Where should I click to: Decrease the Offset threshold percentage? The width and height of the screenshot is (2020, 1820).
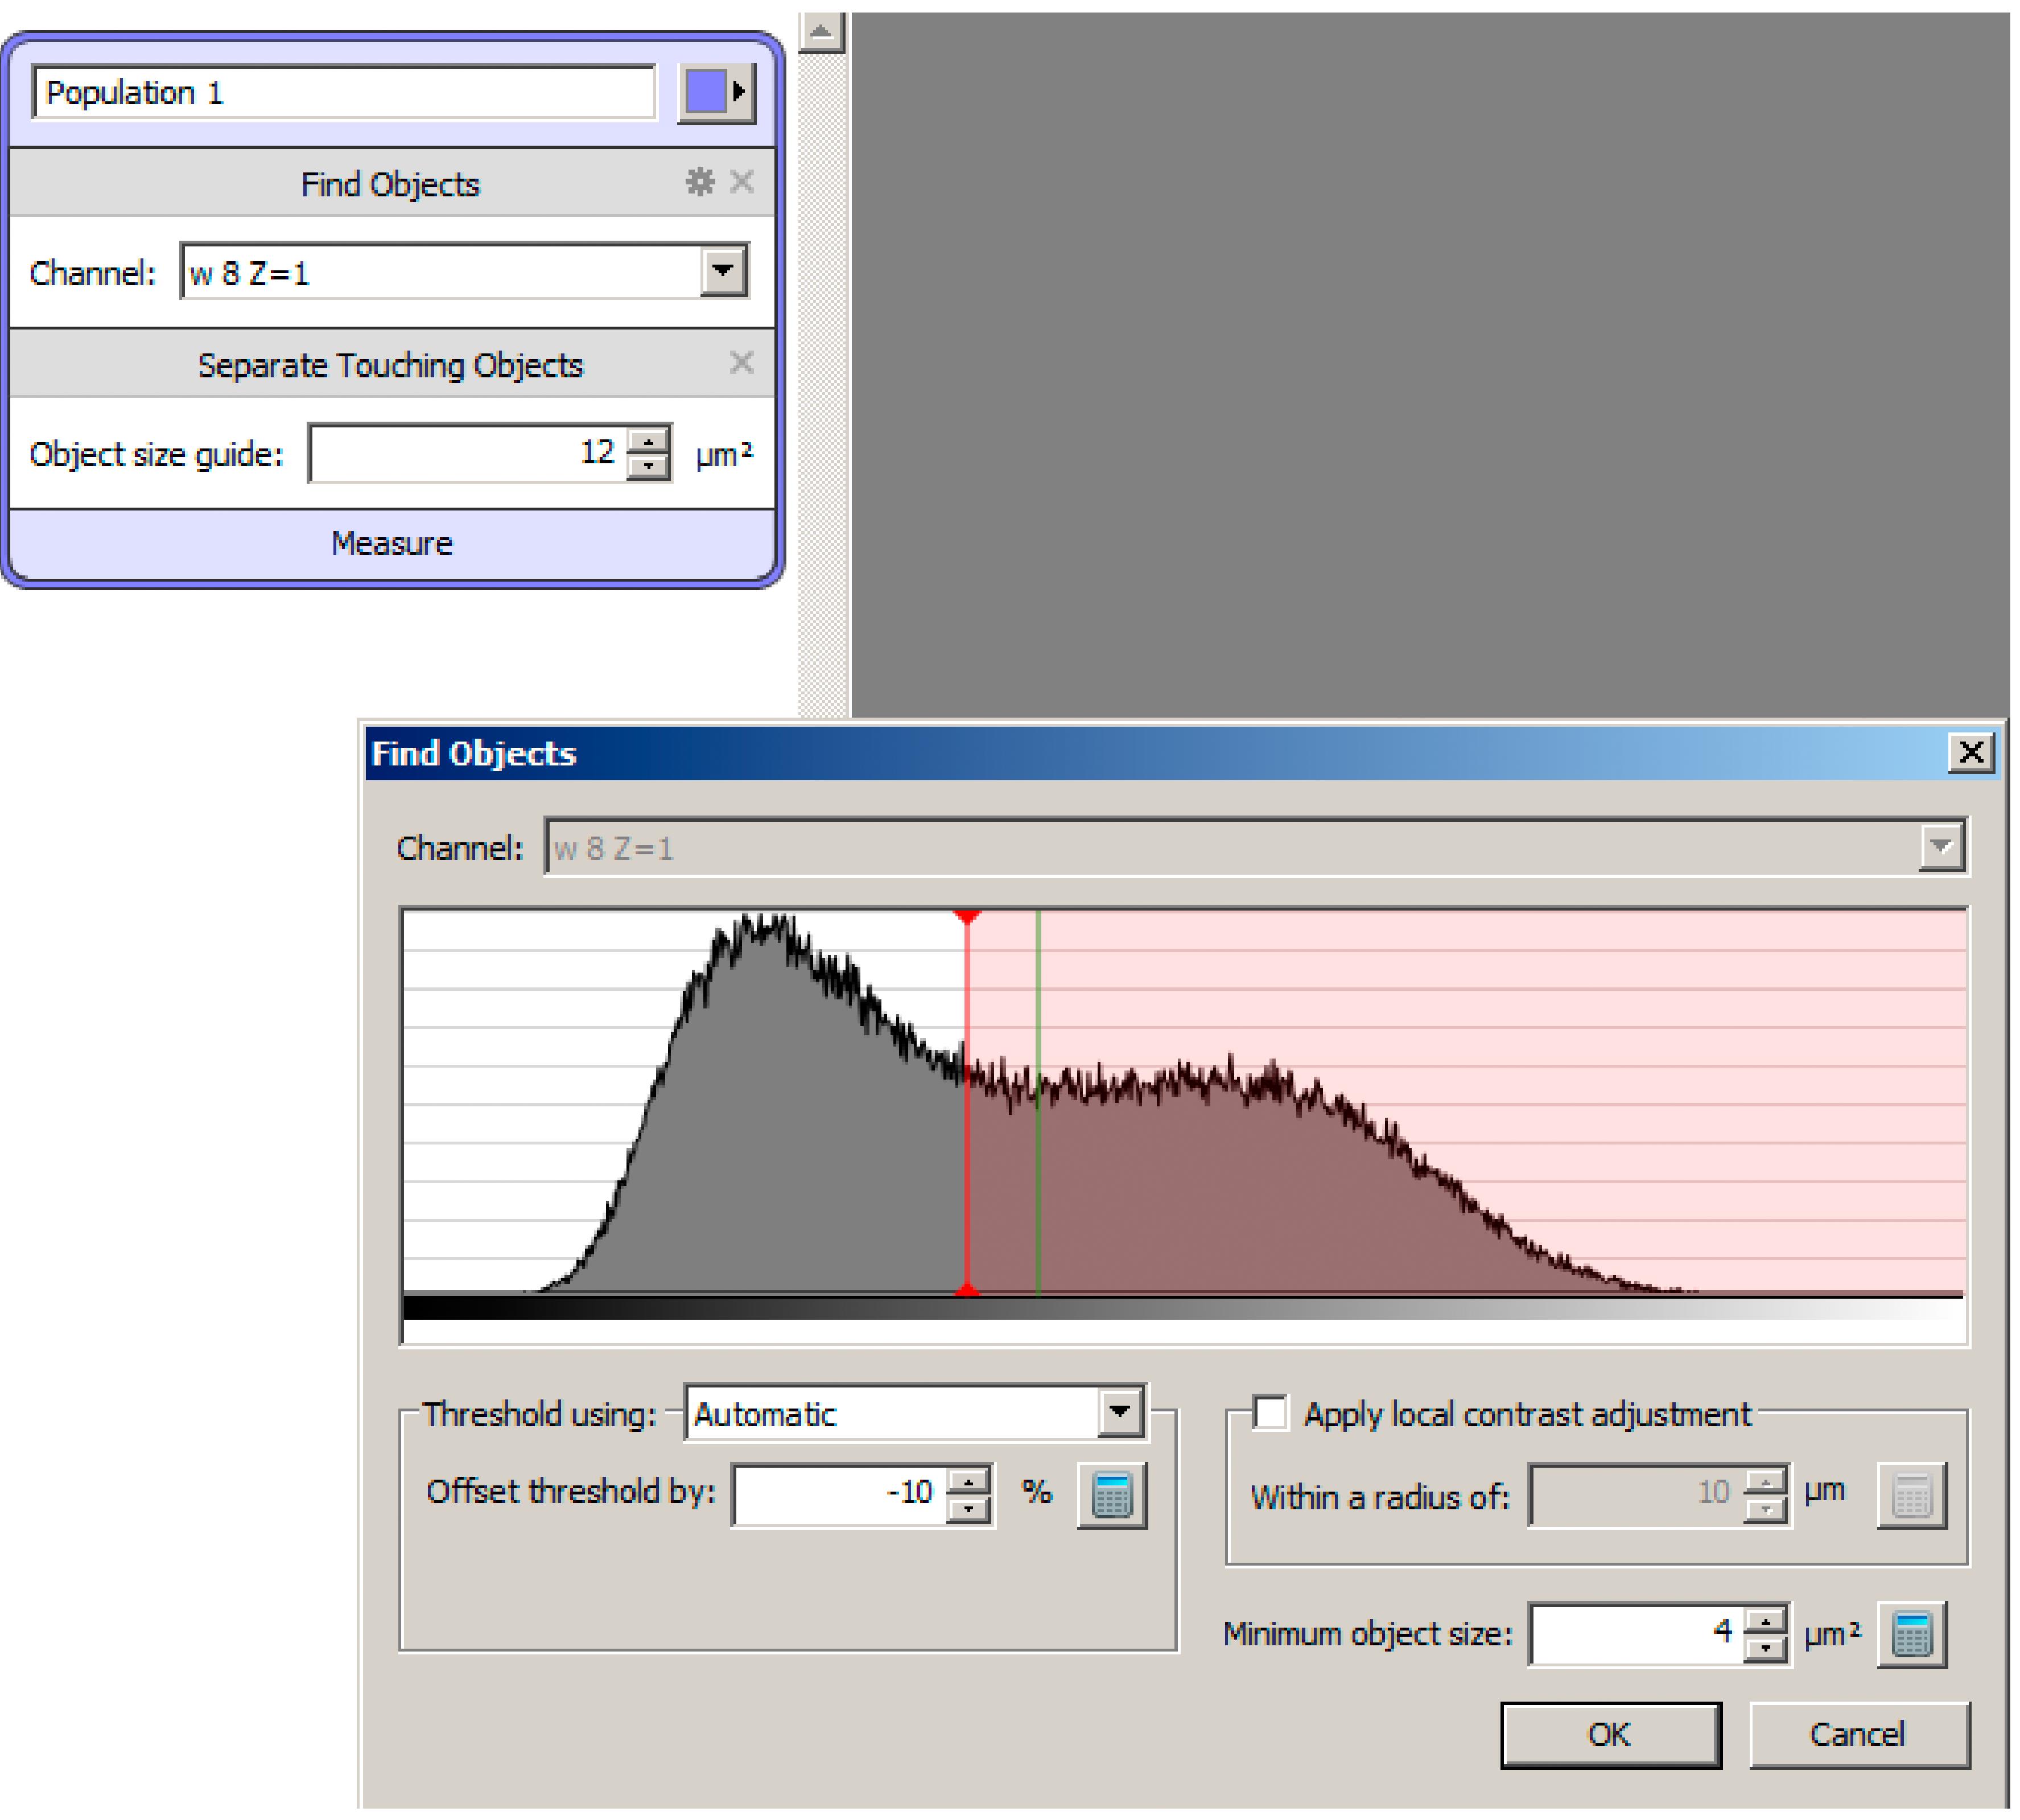(x=968, y=1509)
